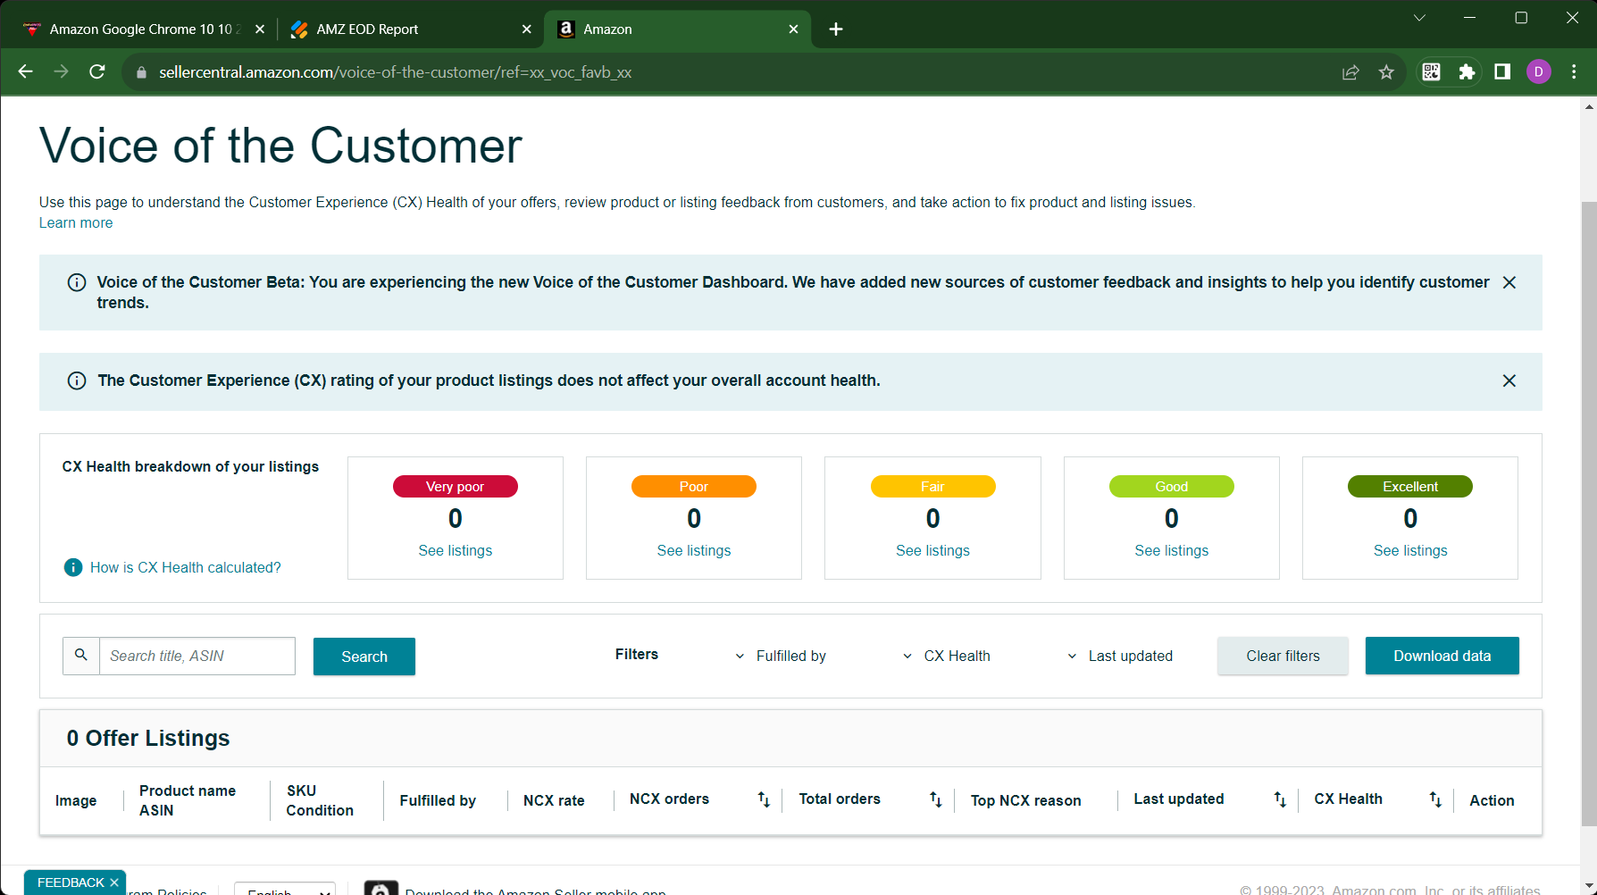This screenshot has height=895, width=1597.
Task: Expand the CX Health filter
Action: [947, 656]
